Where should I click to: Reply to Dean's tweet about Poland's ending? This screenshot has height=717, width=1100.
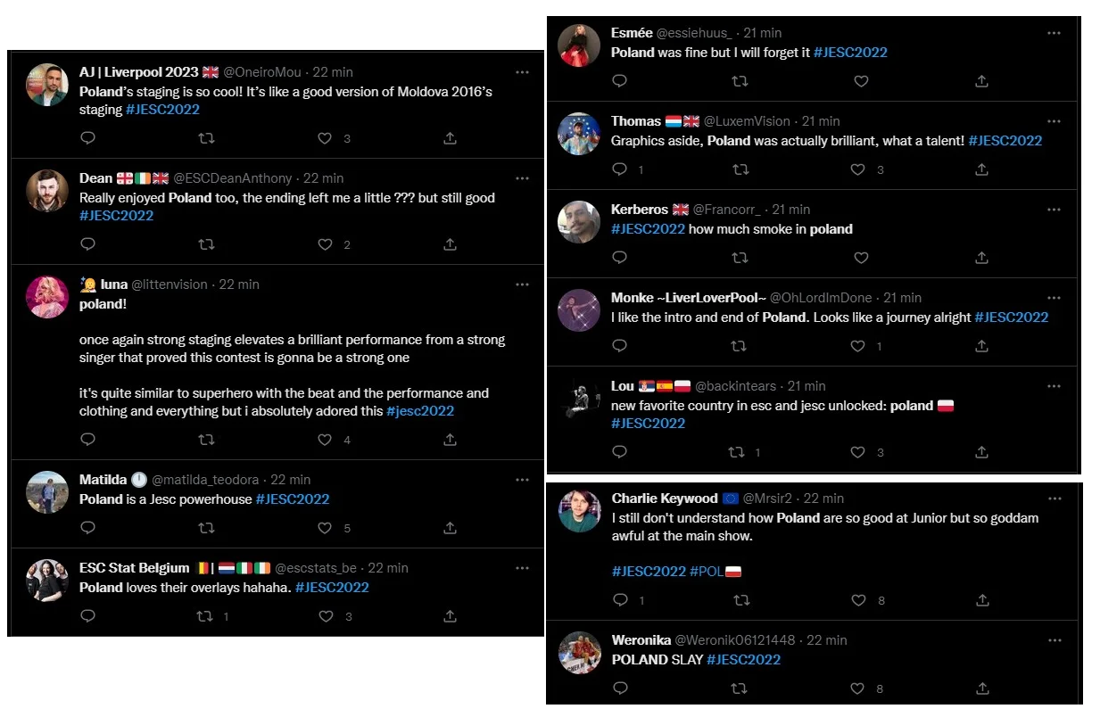pyautogui.click(x=87, y=244)
